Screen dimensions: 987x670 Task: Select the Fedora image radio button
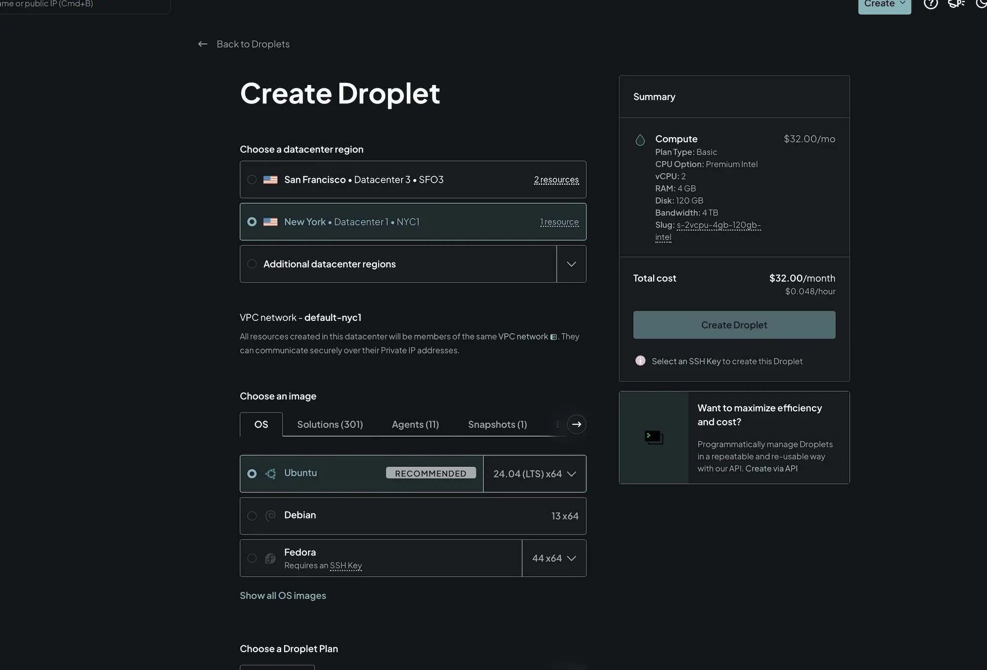coord(252,558)
